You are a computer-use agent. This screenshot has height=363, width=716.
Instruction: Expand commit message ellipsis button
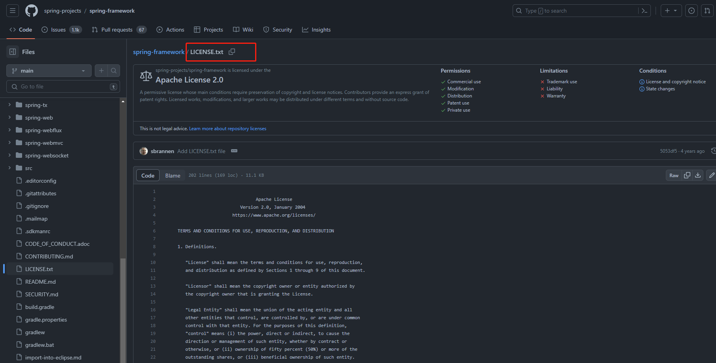coord(234,151)
